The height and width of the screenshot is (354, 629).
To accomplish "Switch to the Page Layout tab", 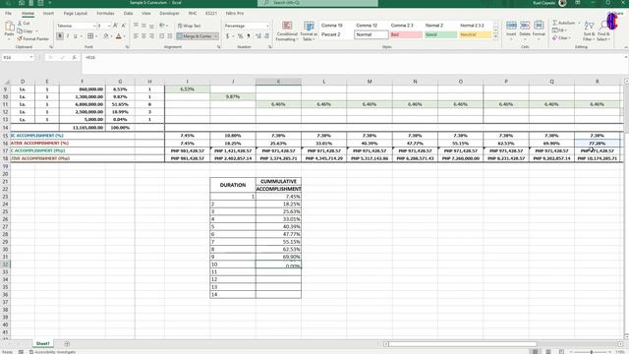I will point(75,13).
